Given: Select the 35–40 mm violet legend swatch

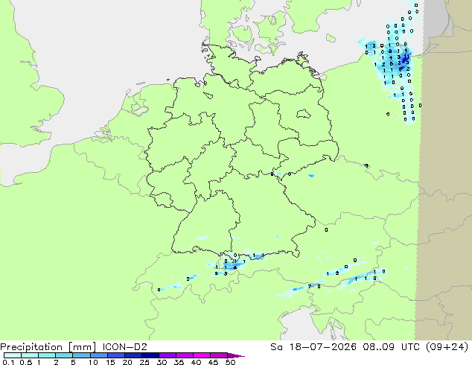Looking at the screenshot, I should coord(184,355).
